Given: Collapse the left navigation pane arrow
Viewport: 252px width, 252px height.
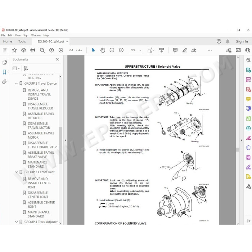Looking at the screenshot, I should coord(66,140).
